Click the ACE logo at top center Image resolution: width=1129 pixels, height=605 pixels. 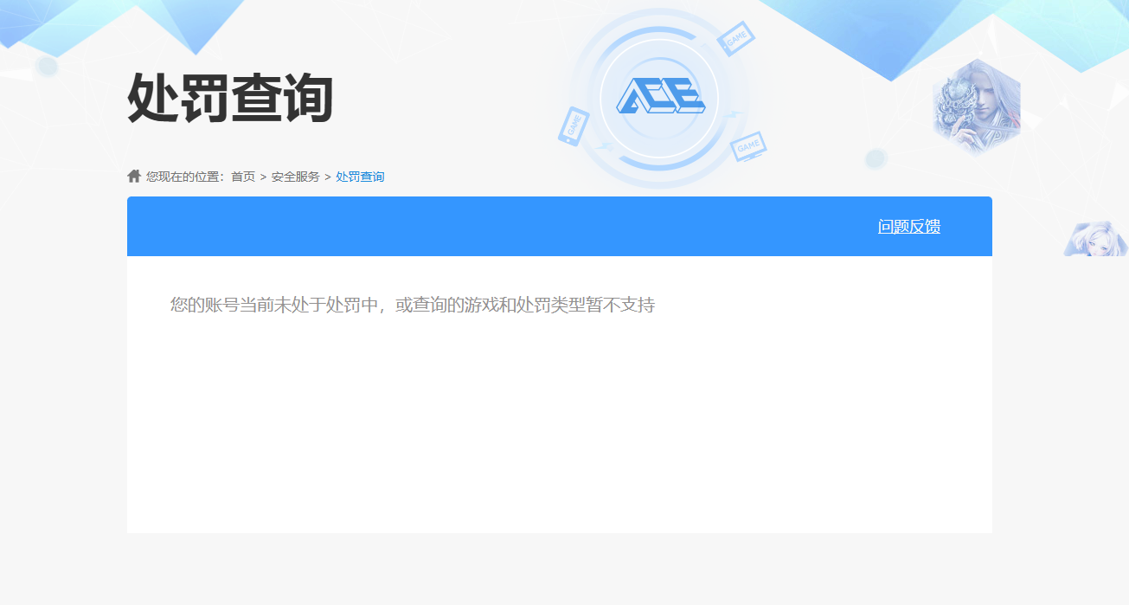(x=660, y=96)
